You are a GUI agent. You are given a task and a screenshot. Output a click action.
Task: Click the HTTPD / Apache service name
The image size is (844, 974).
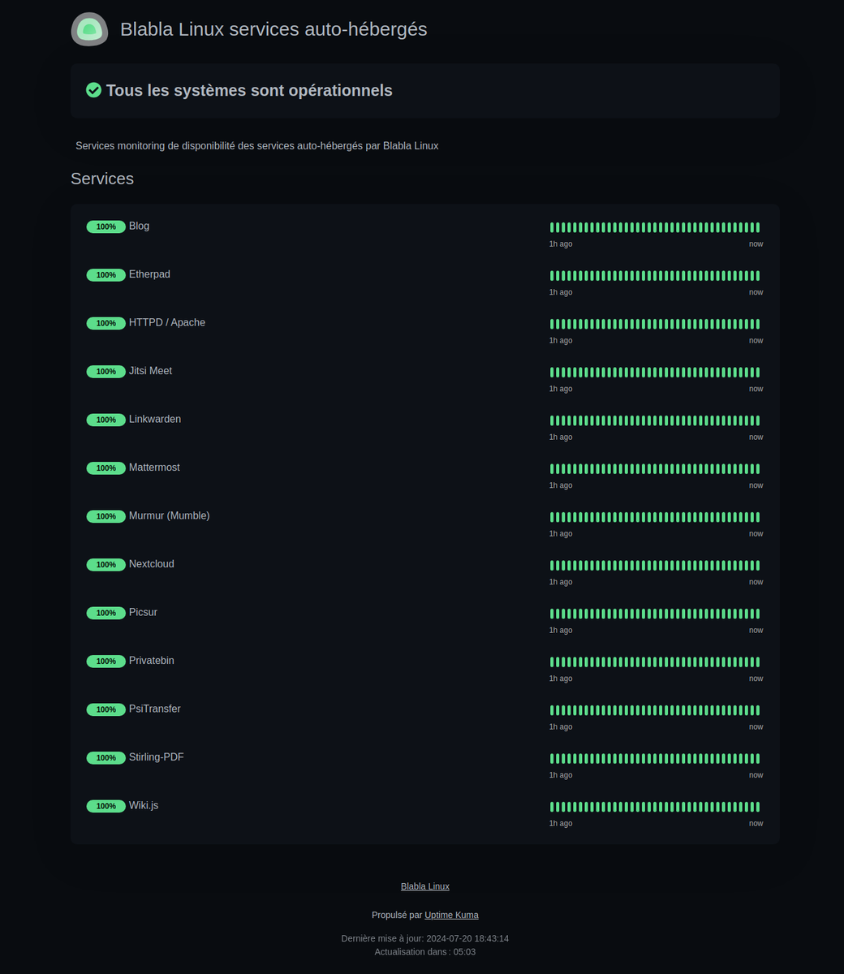(x=167, y=322)
